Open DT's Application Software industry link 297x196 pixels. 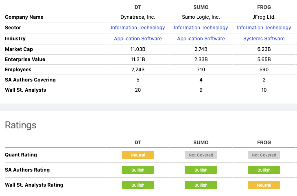(x=138, y=39)
